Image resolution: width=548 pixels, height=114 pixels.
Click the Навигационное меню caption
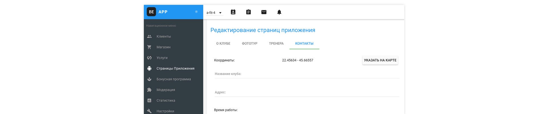(x=161, y=26)
